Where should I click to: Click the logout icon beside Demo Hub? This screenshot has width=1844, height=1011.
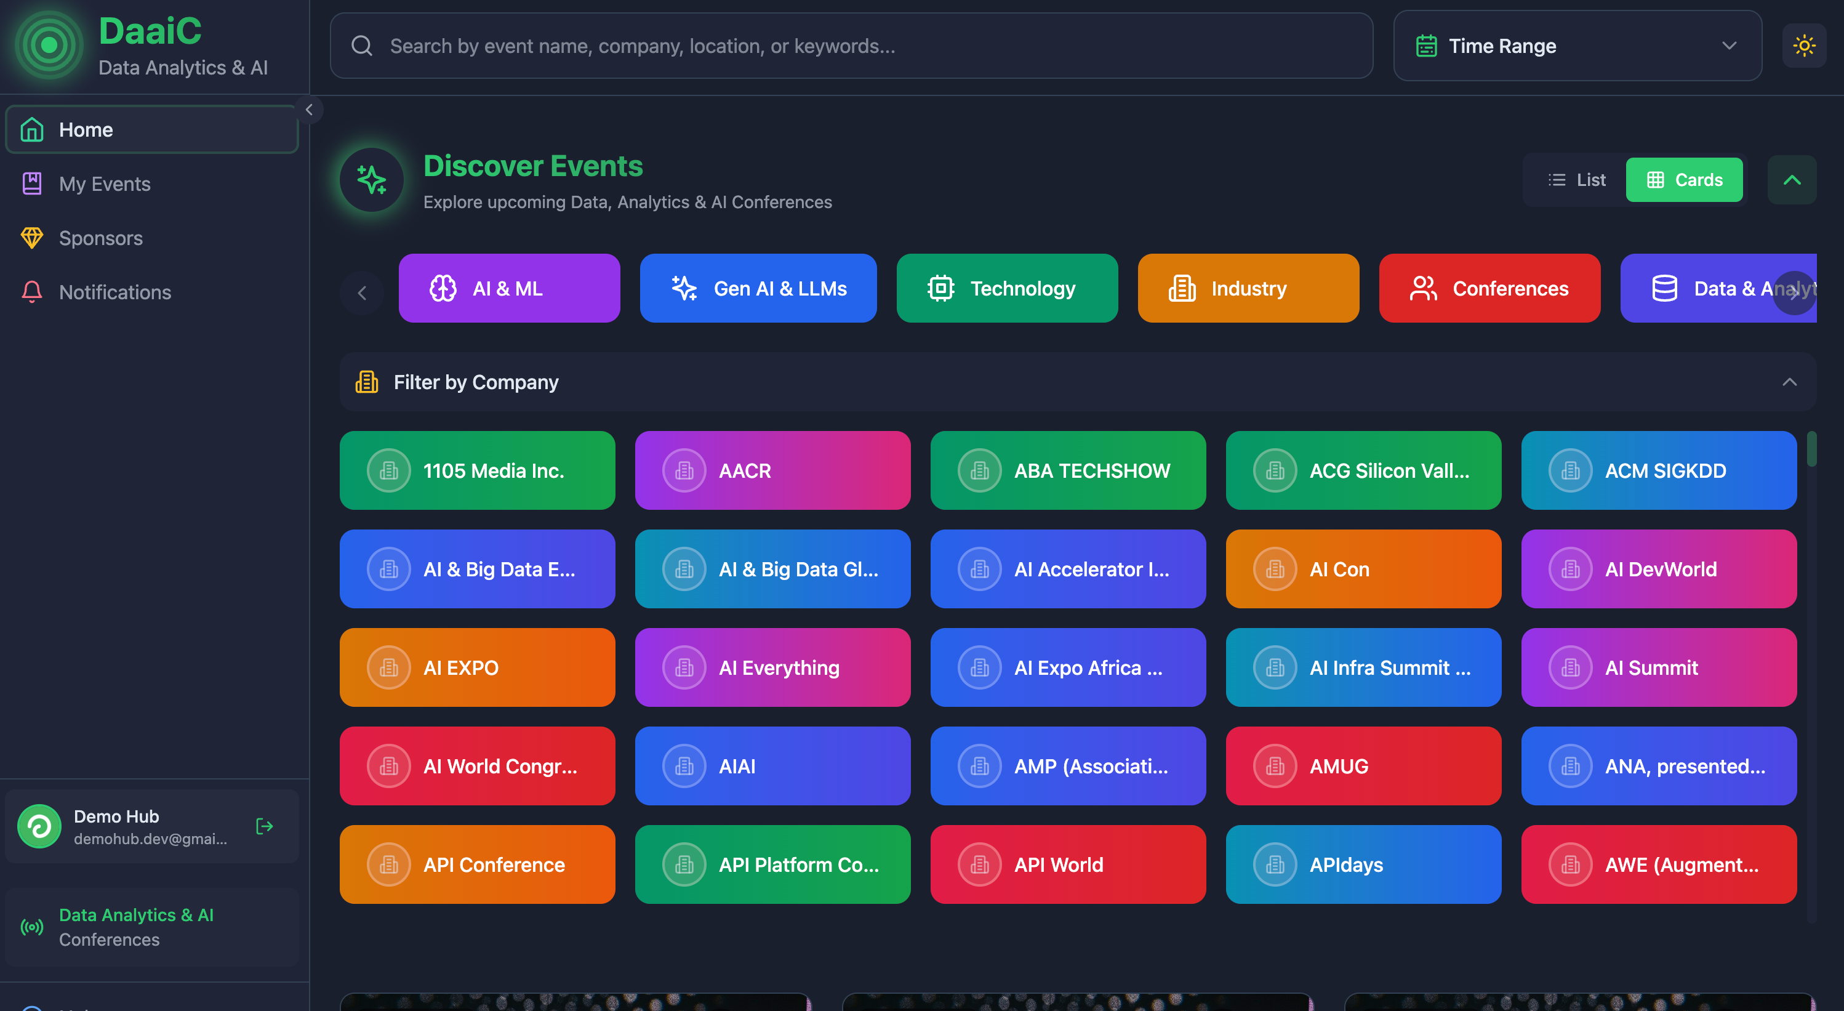pyautogui.click(x=264, y=826)
